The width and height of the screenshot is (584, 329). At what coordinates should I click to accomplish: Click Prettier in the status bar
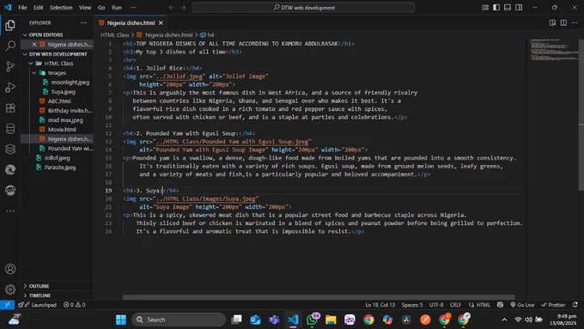(x=553, y=305)
